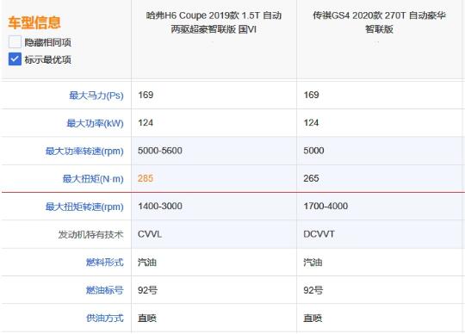
Task: Click the 燃料形式 parameter link
Action: [105, 263]
